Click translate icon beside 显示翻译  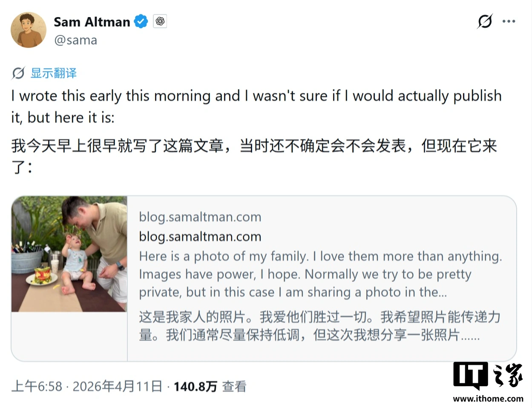pyautogui.click(x=18, y=73)
